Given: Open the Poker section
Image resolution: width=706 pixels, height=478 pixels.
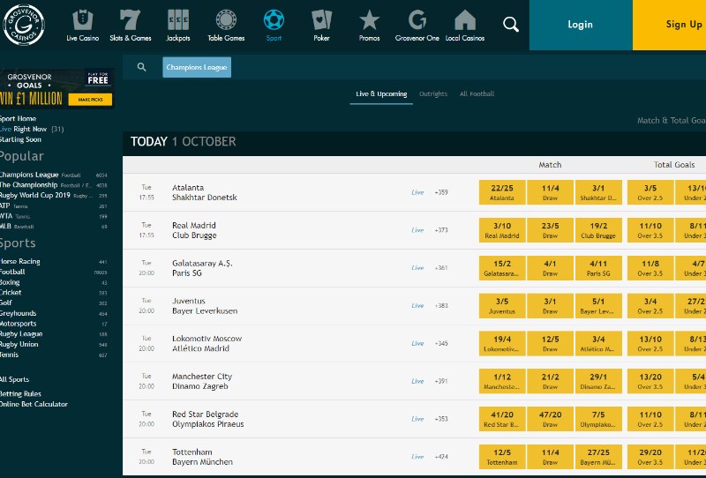Looking at the screenshot, I should 321,26.
